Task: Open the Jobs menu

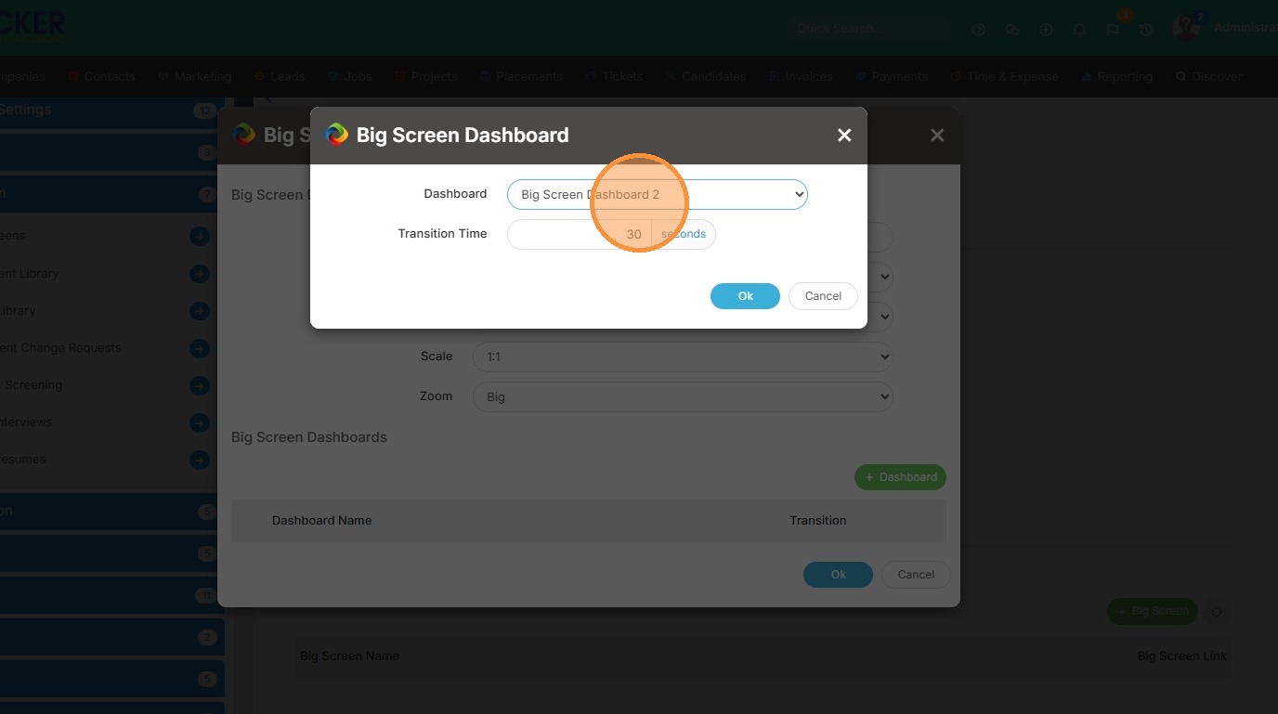Action: tap(350, 76)
